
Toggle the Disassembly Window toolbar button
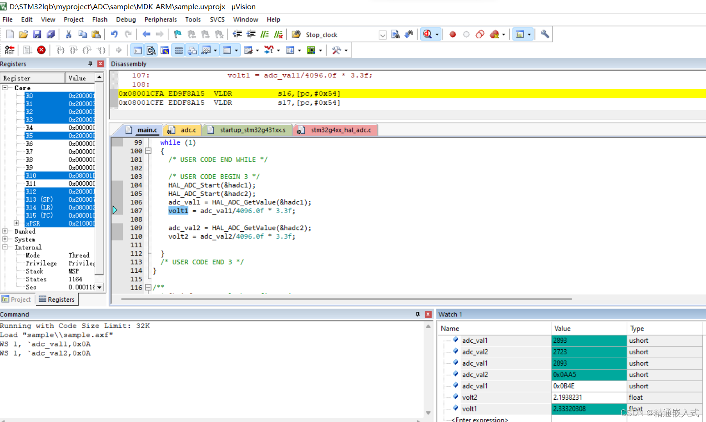tap(151, 50)
